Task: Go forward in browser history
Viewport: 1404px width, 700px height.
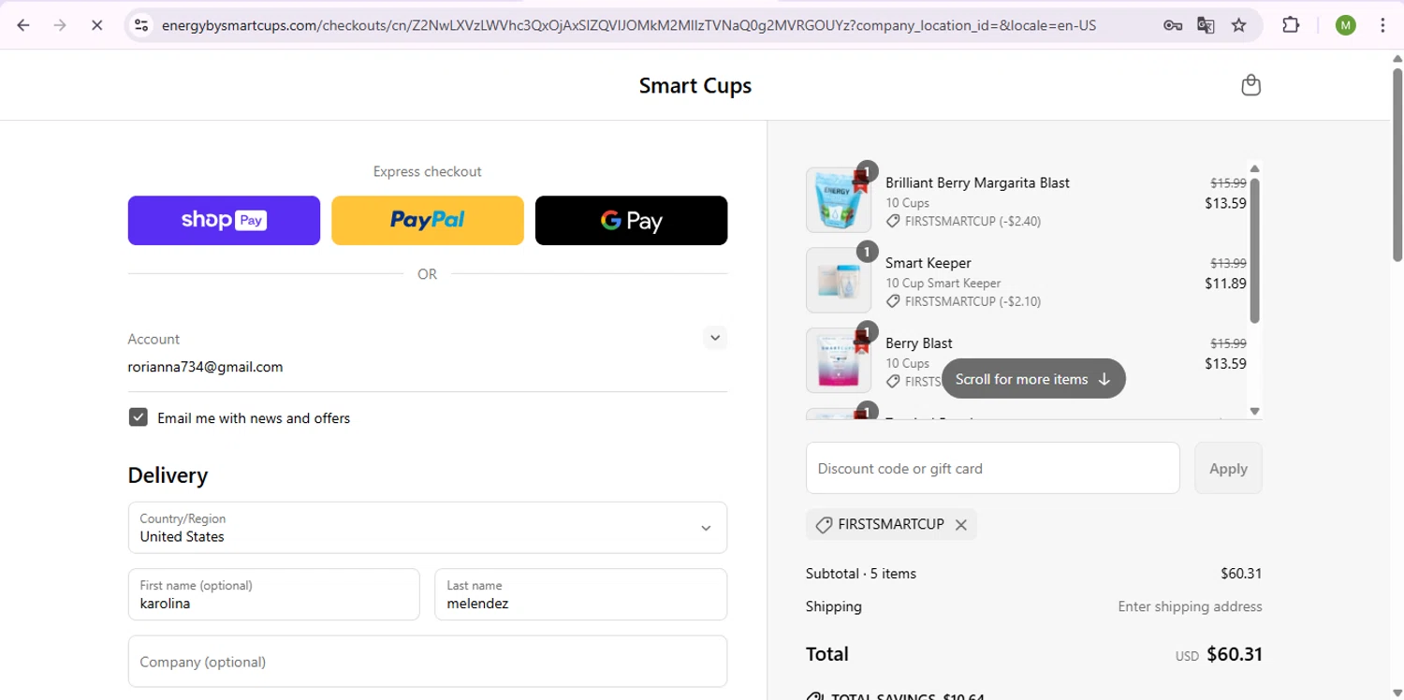Action: pyautogui.click(x=60, y=25)
